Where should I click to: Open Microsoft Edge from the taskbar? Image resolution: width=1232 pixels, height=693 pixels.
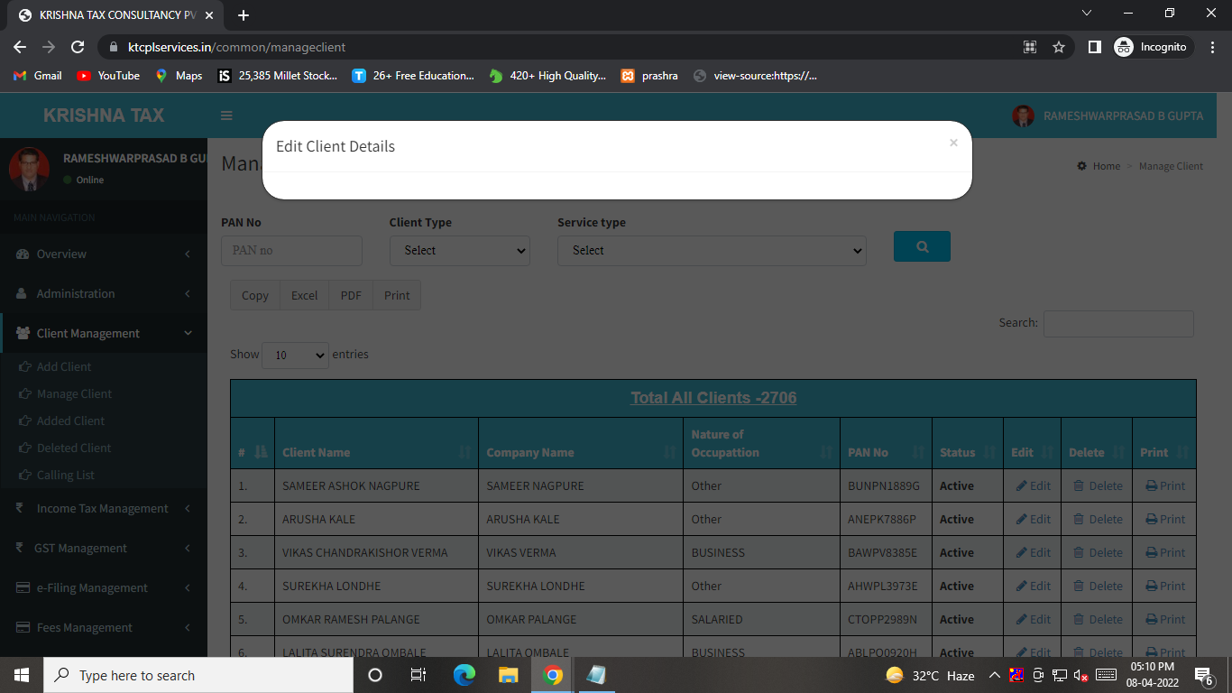coord(464,675)
